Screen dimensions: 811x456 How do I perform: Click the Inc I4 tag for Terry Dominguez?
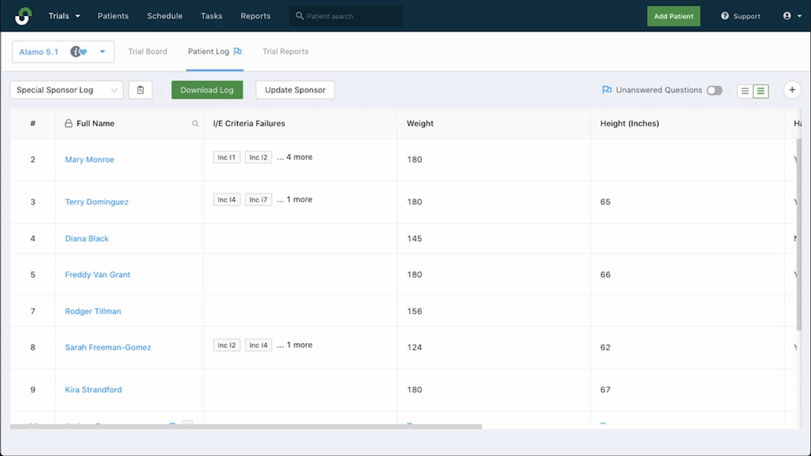227,200
